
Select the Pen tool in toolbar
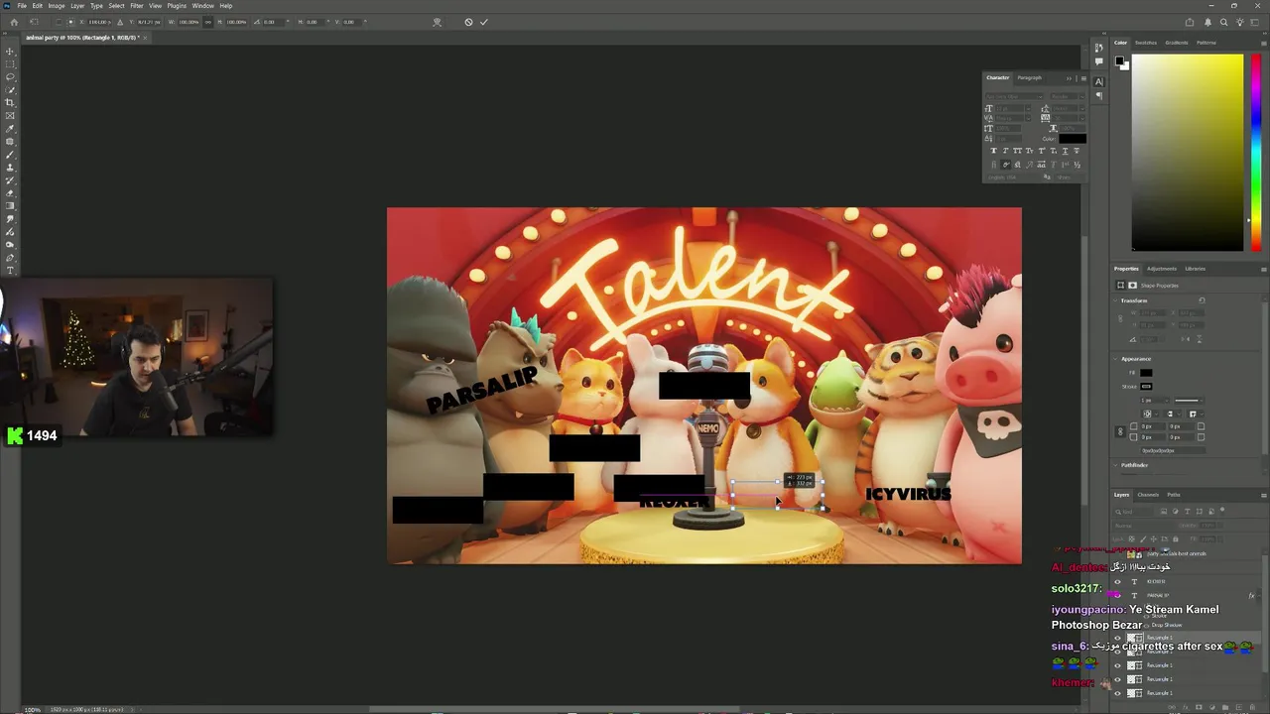pos(11,258)
